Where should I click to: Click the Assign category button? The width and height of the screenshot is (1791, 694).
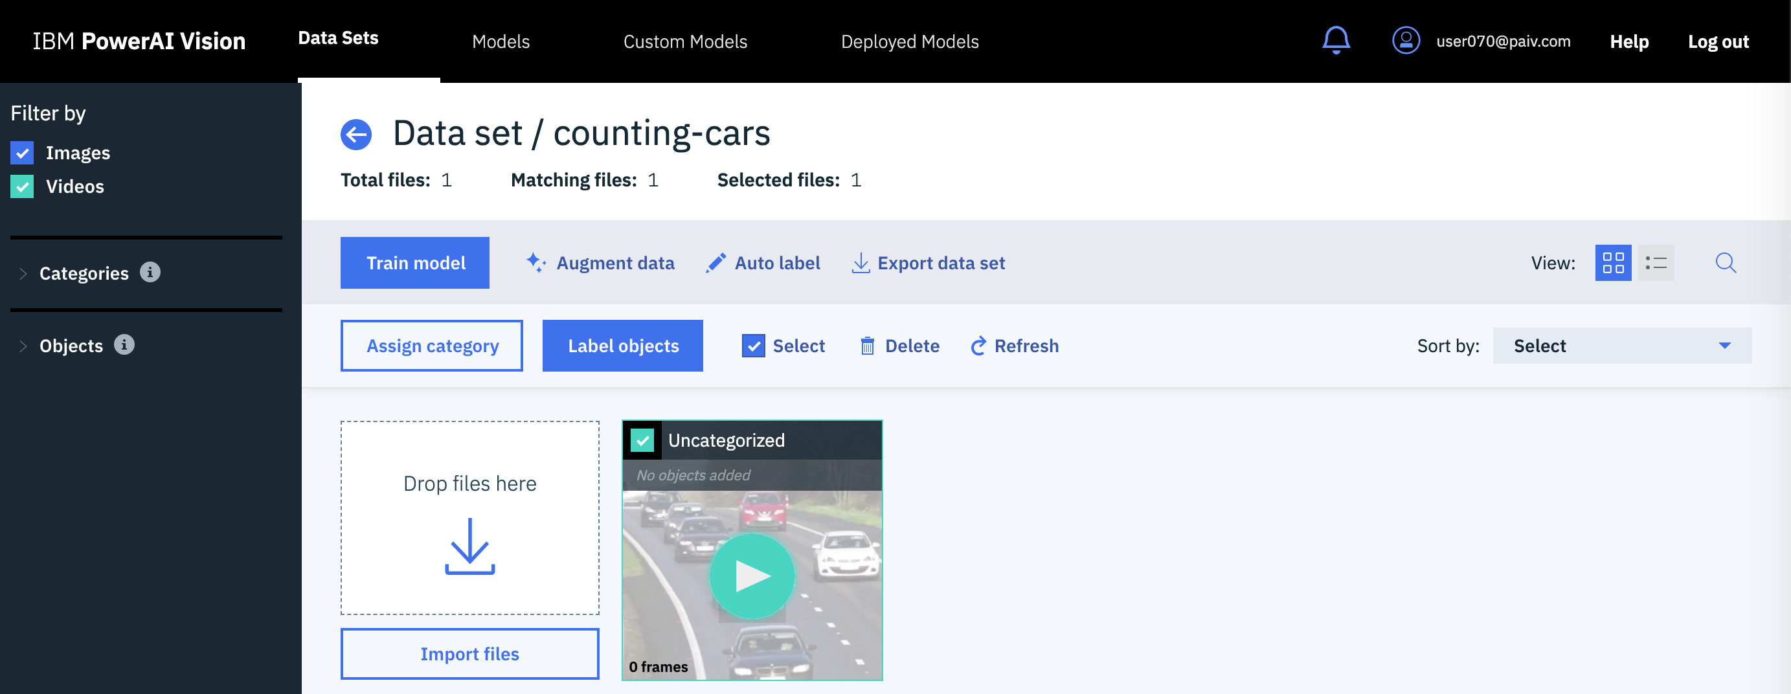click(x=432, y=346)
